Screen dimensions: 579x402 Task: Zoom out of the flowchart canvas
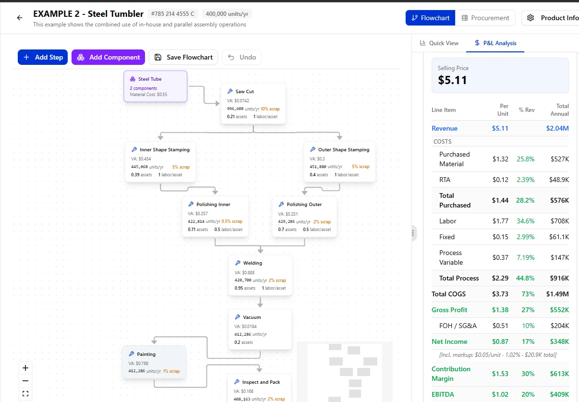25,381
